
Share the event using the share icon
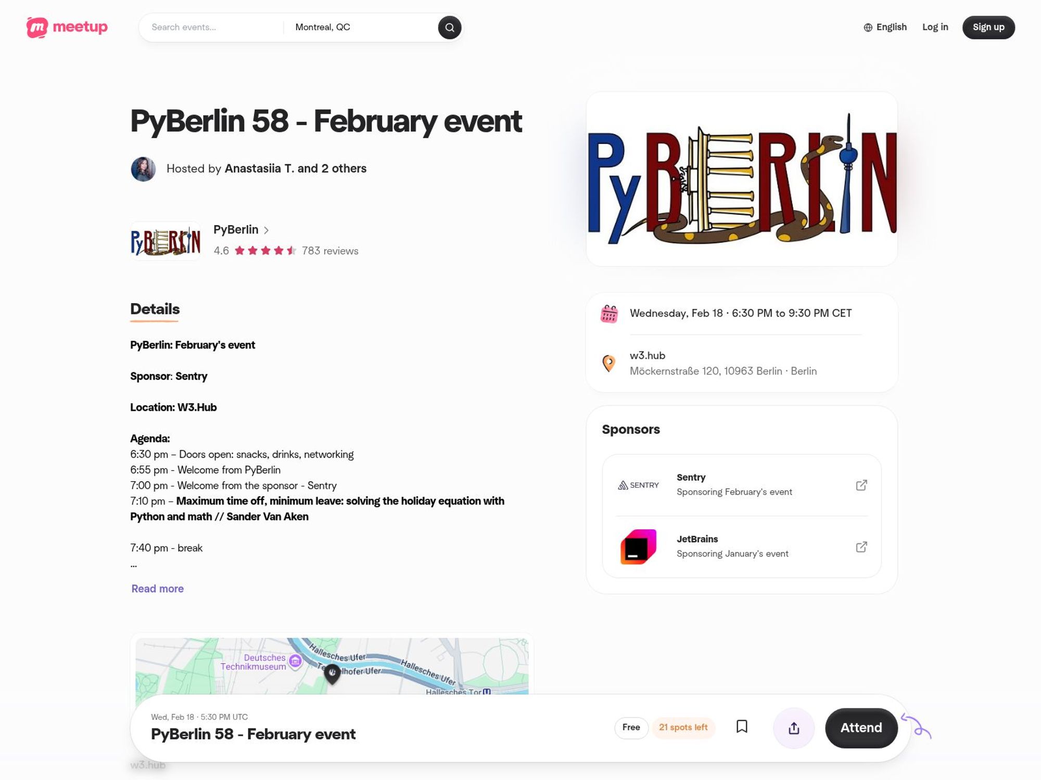coord(793,727)
